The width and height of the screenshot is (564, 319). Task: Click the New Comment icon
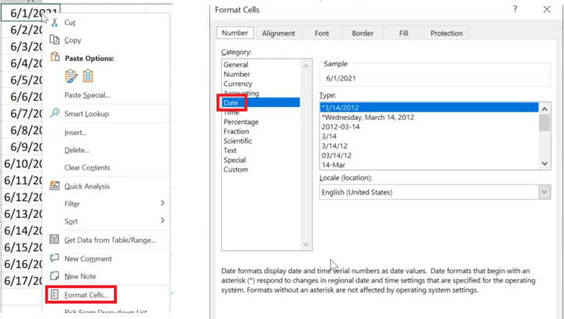tap(54, 258)
